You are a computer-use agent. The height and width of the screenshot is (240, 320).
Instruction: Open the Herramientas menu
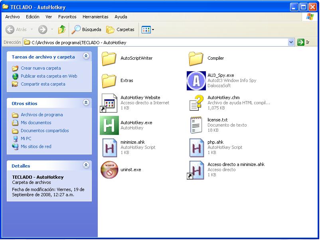pos(95,17)
